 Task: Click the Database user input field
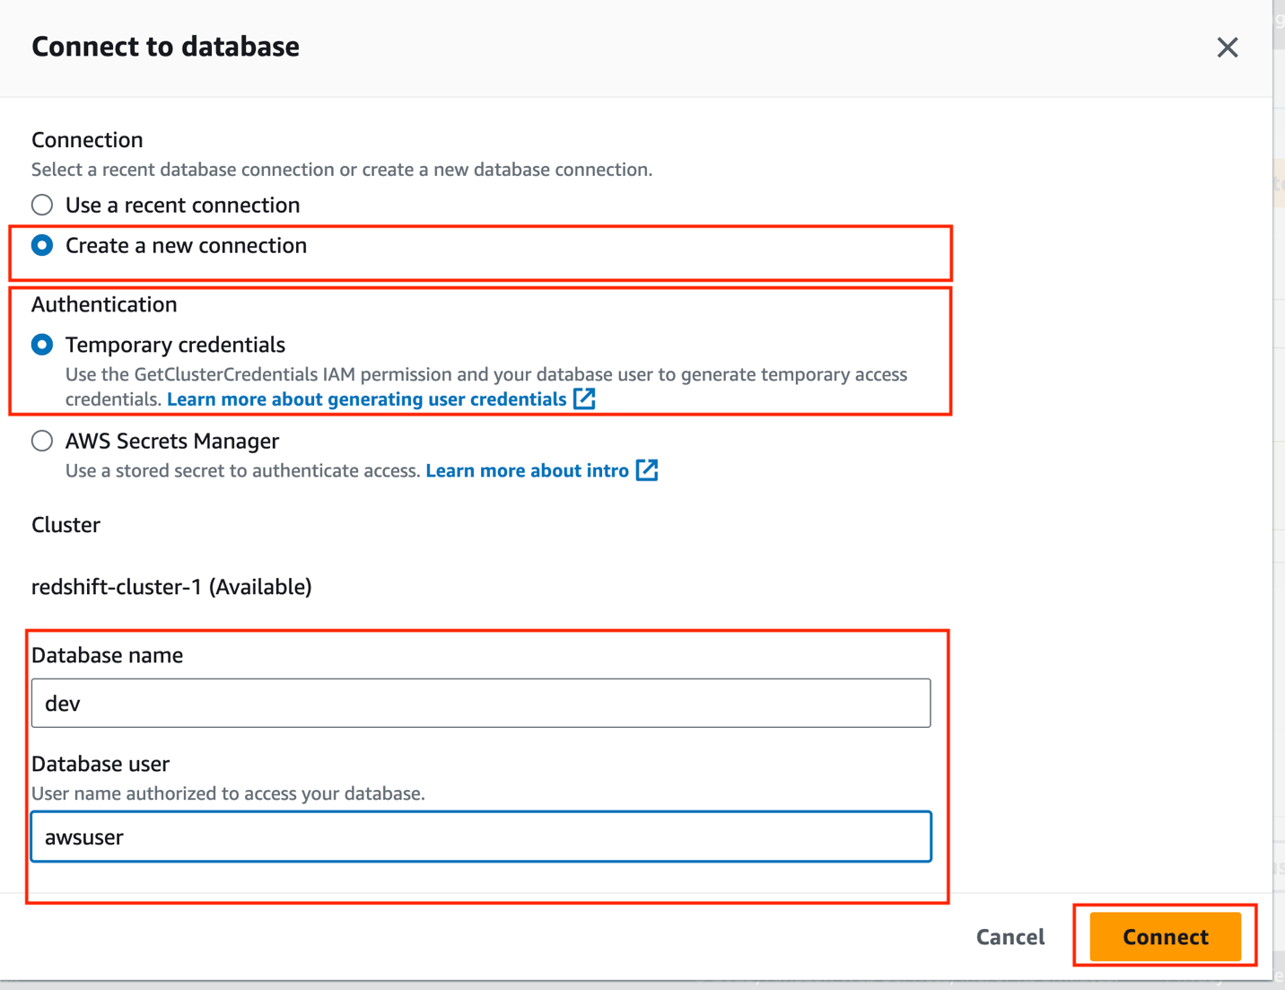(x=481, y=837)
